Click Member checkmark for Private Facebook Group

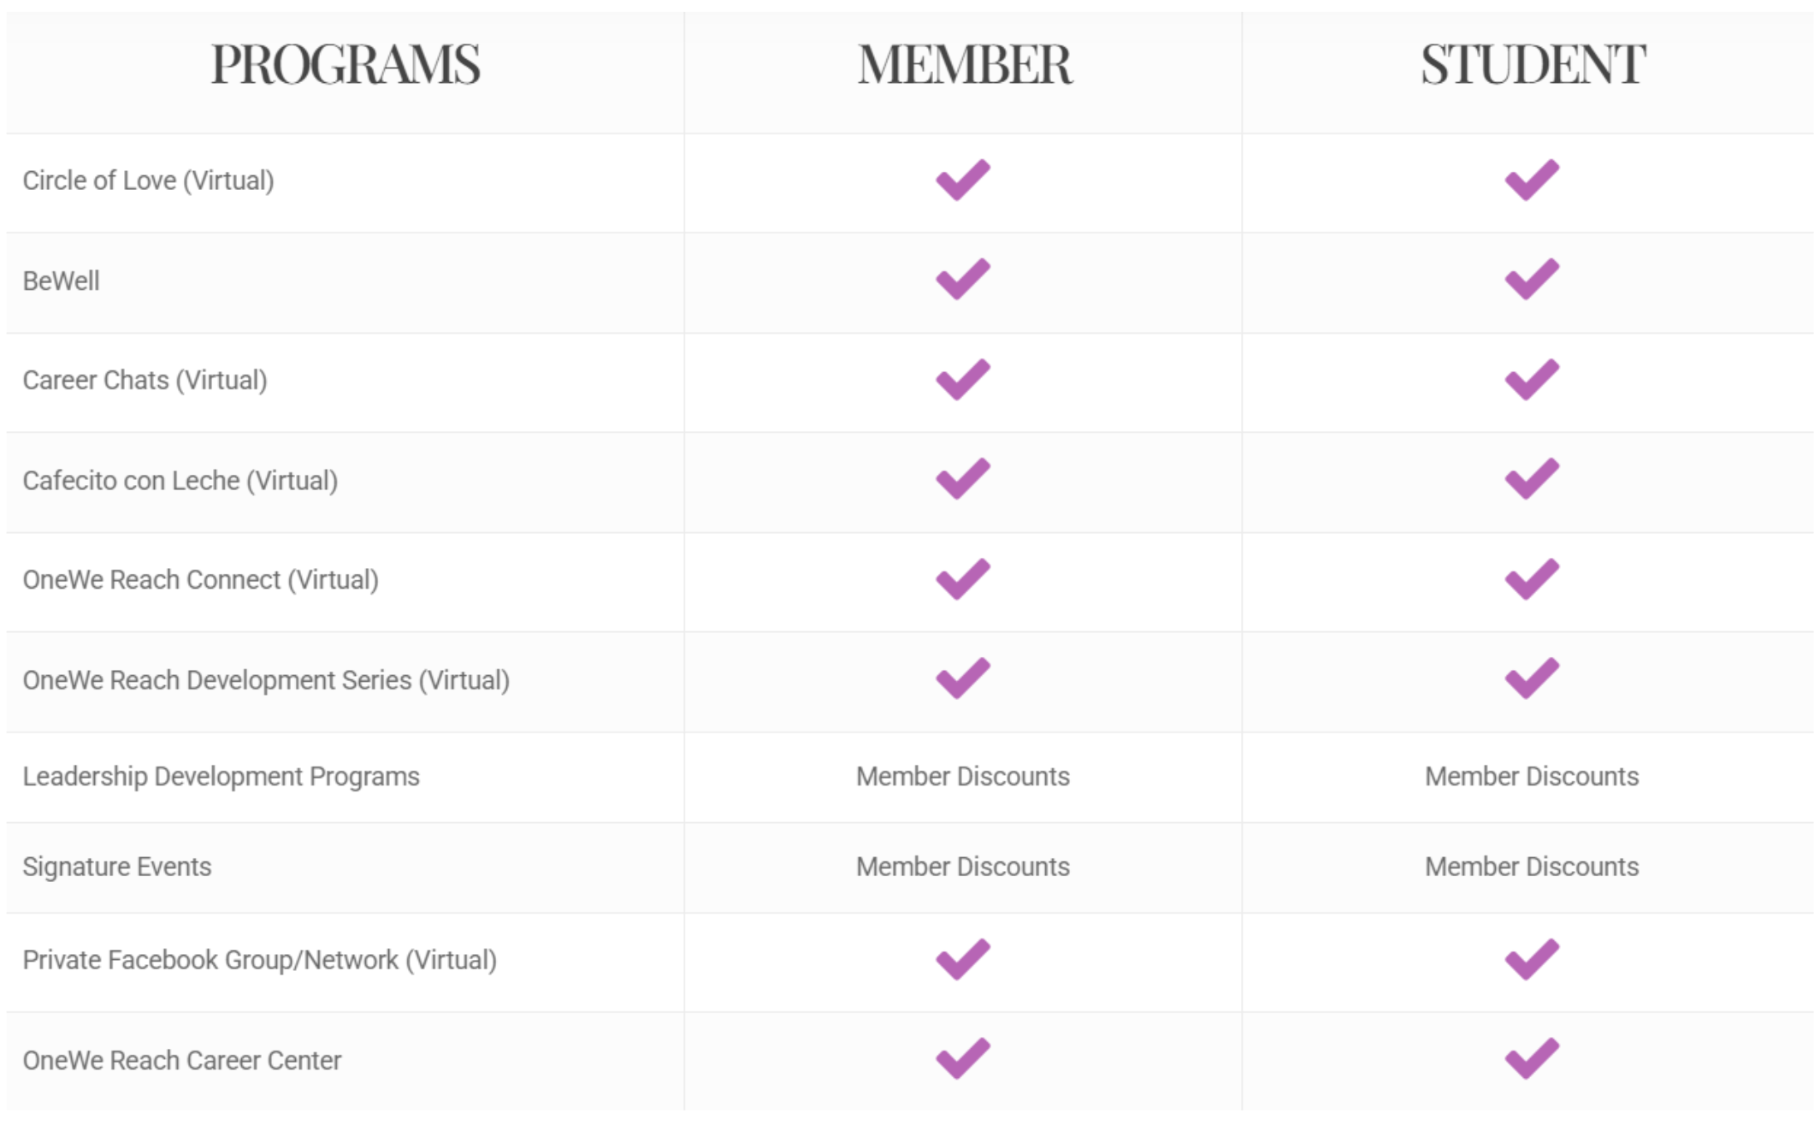pos(962,960)
